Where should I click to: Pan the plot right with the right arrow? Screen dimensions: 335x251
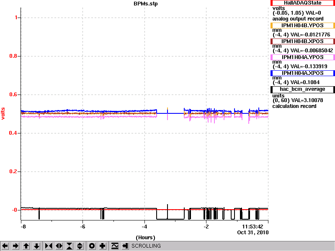pos(15,246)
